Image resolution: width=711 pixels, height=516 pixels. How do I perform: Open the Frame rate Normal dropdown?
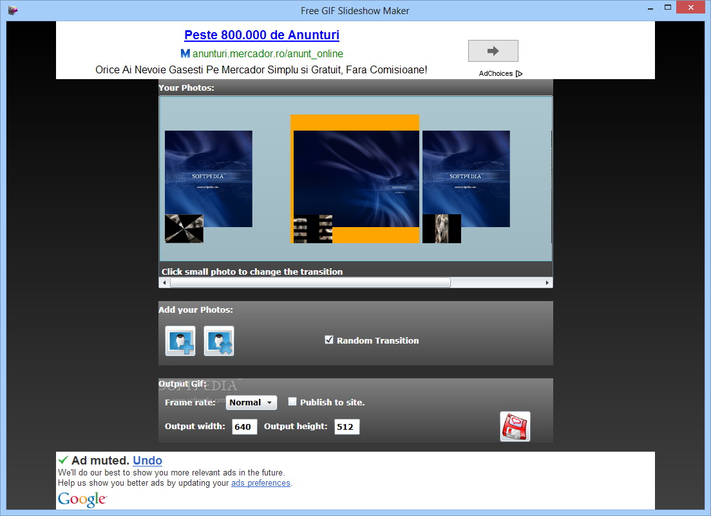pos(252,402)
